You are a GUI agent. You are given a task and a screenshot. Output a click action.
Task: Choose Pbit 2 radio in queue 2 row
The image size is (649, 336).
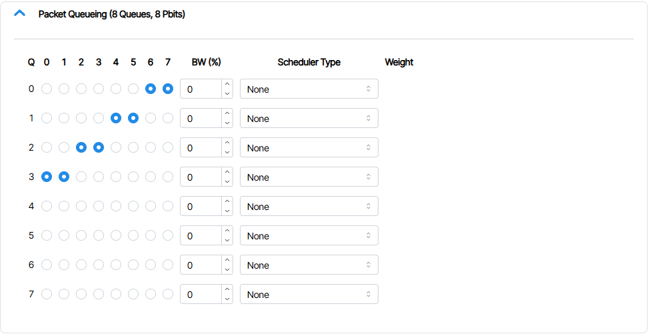(x=81, y=147)
